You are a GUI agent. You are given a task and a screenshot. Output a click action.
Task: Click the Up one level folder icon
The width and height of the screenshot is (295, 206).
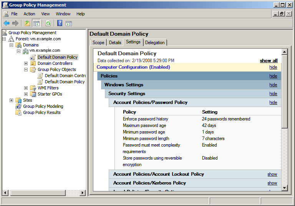[27, 23]
